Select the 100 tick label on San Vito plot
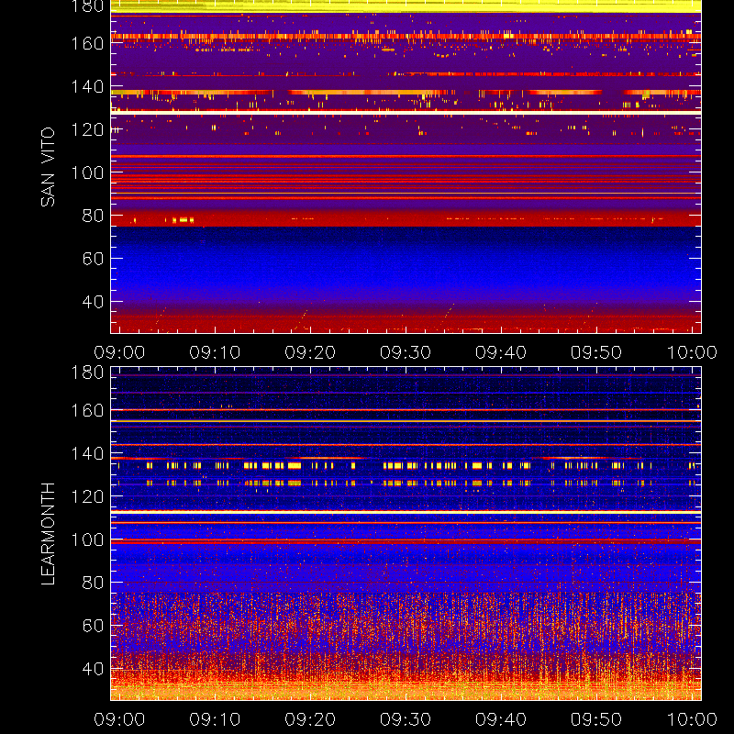Image resolution: width=734 pixels, height=734 pixels. coord(87,172)
